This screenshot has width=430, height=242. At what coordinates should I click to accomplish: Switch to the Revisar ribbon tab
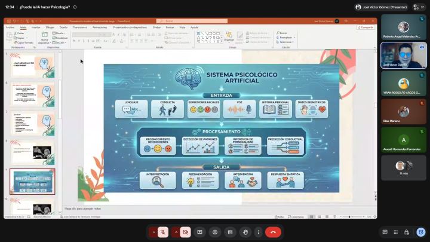[x=170, y=27]
